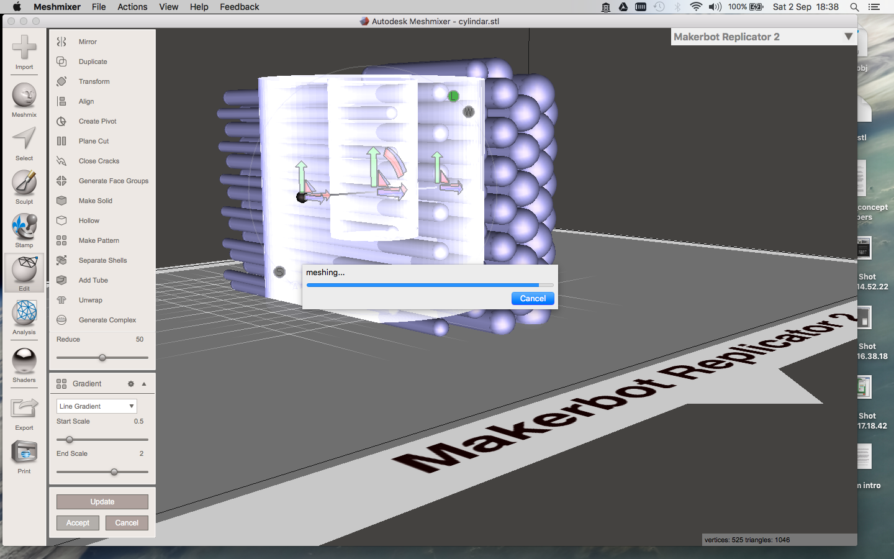Expand the Makerbot Replicator 2 printer dropdown

[x=848, y=37]
